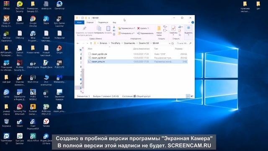Select the GeForce Experience desktop icon

tap(7, 36)
